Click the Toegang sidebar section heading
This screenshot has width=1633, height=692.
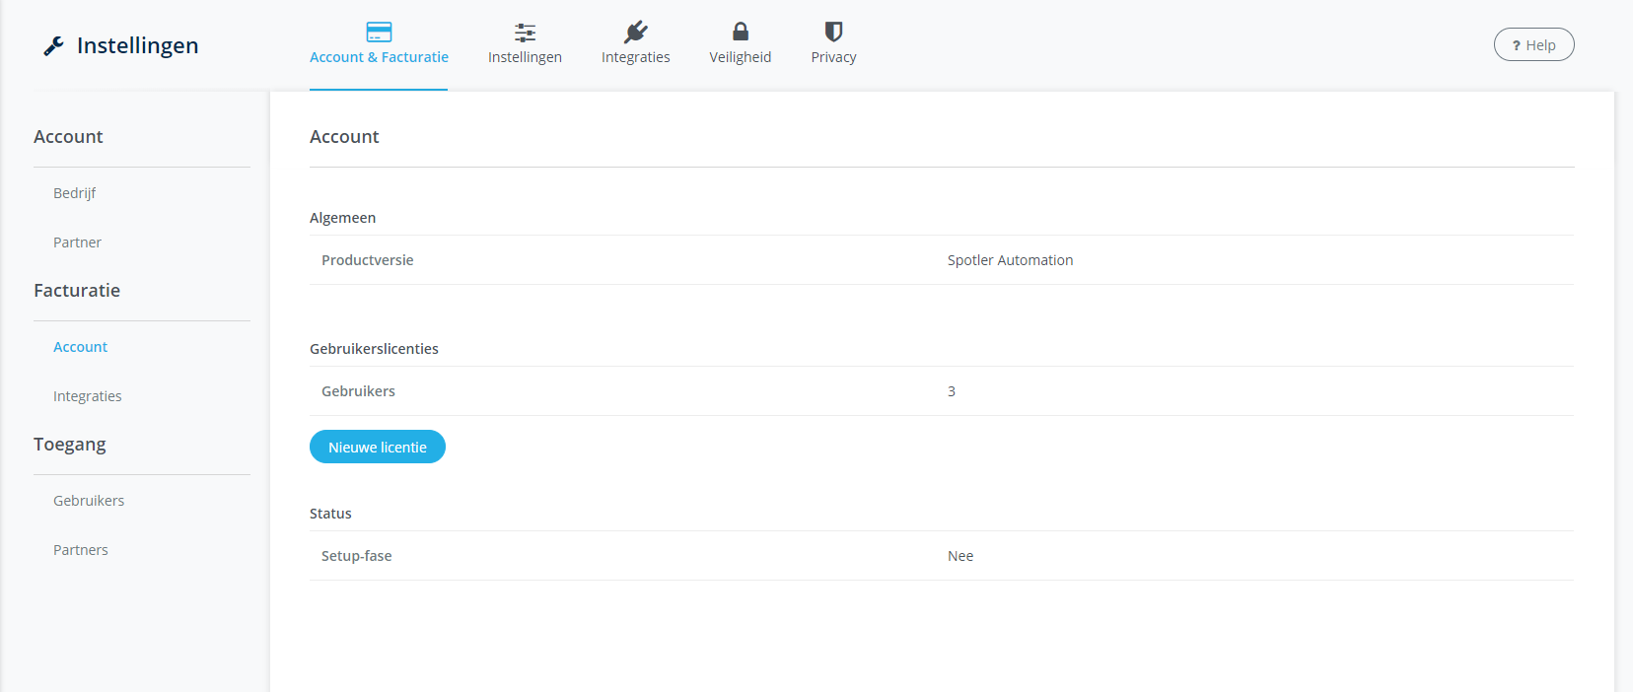click(x=70, y=445)
